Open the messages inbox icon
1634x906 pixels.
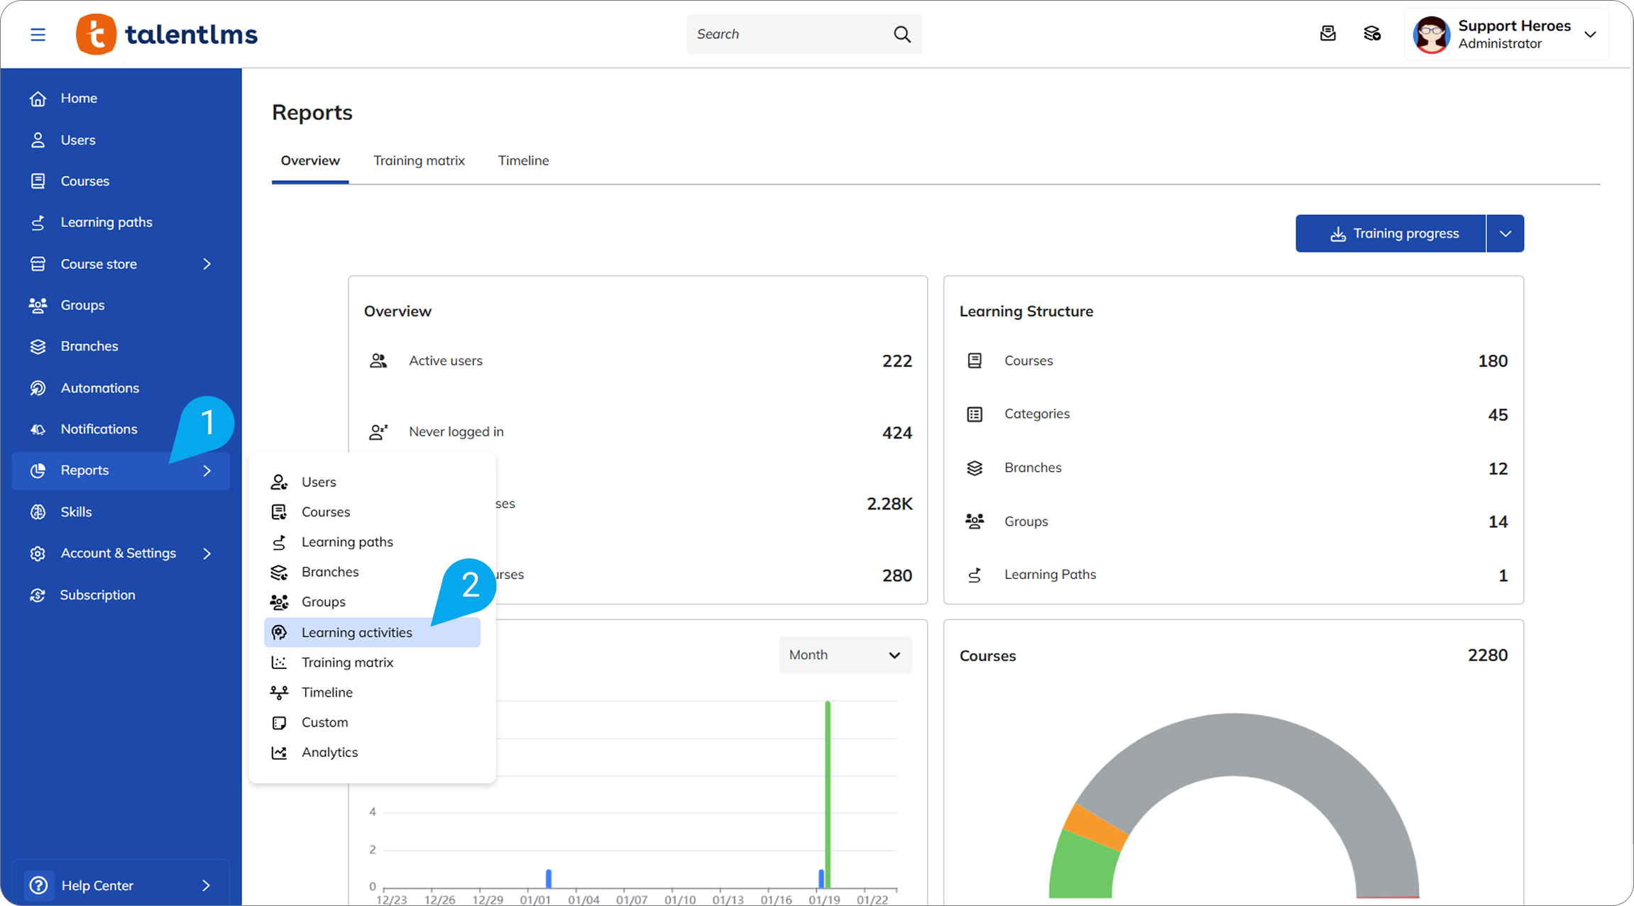click(x=1327, y=33)
